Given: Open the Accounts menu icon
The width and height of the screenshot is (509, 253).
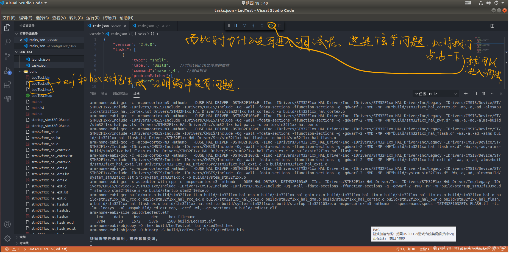Looking at the screenshot, I should point(7,224).
